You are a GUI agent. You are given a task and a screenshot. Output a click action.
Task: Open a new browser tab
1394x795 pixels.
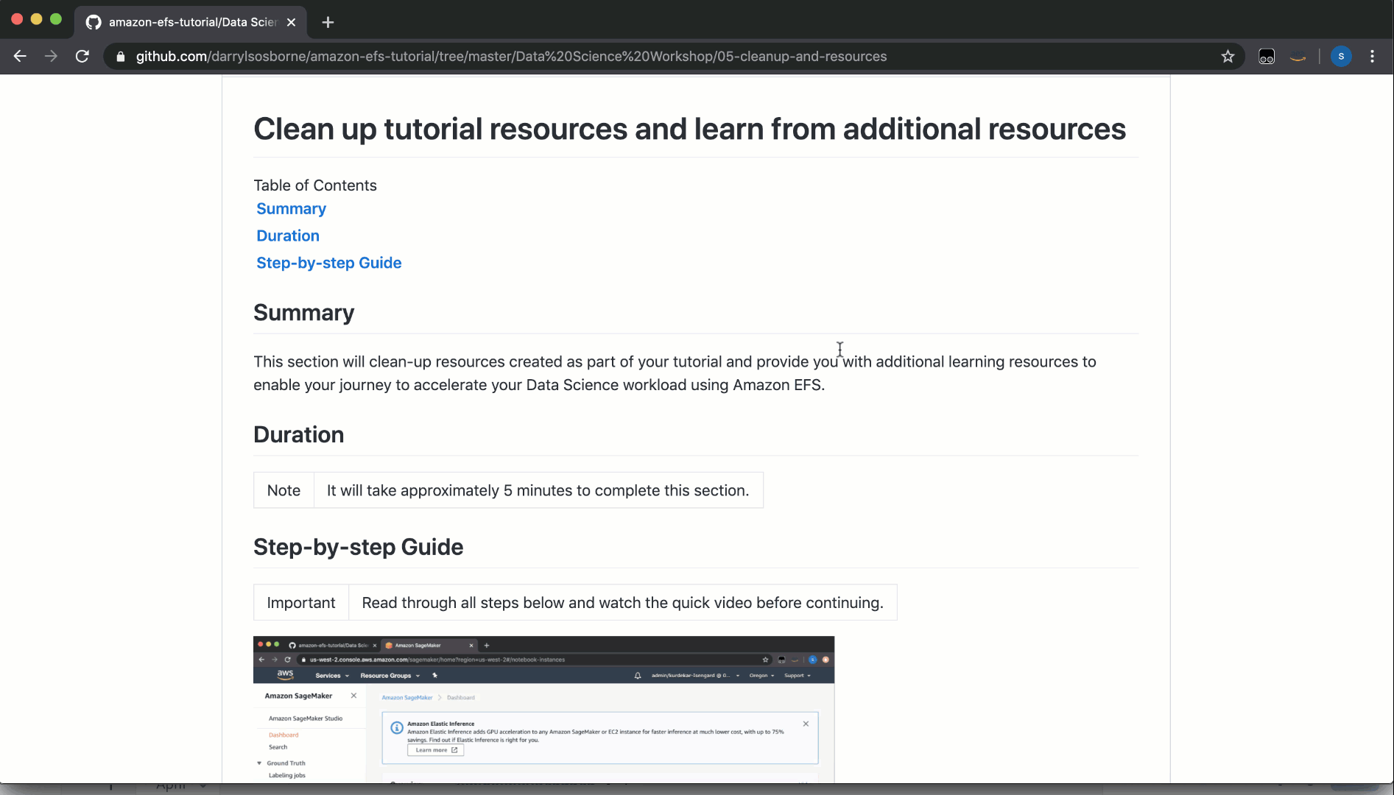[x=328, y=22]
